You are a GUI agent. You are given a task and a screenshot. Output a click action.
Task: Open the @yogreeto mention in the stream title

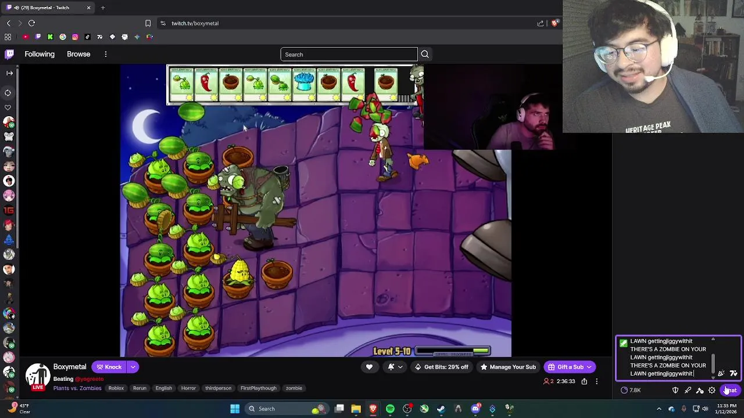coord(90,379)
